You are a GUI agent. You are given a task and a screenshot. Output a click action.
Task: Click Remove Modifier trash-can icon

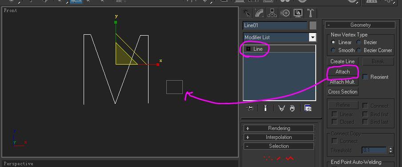click(x=292, y=108)
